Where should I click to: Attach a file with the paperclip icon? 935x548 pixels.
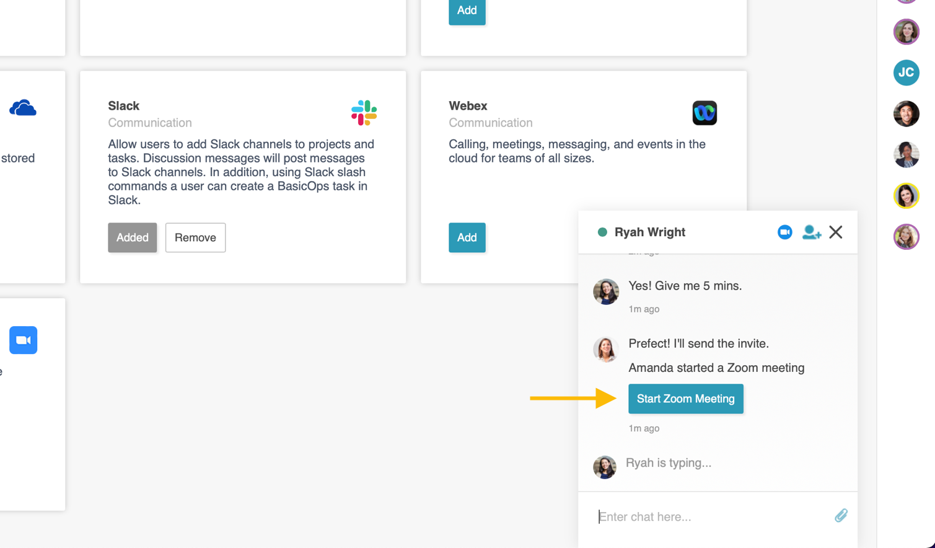point(841,515)
